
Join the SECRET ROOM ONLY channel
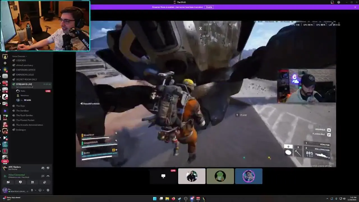point(26,79)
